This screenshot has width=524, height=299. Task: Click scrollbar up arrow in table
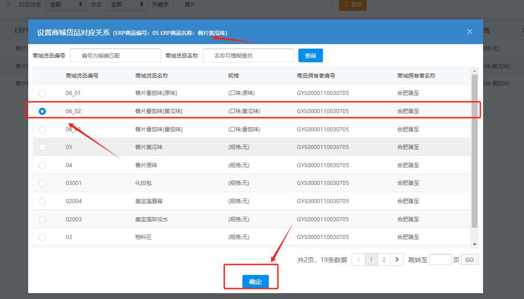474,71
